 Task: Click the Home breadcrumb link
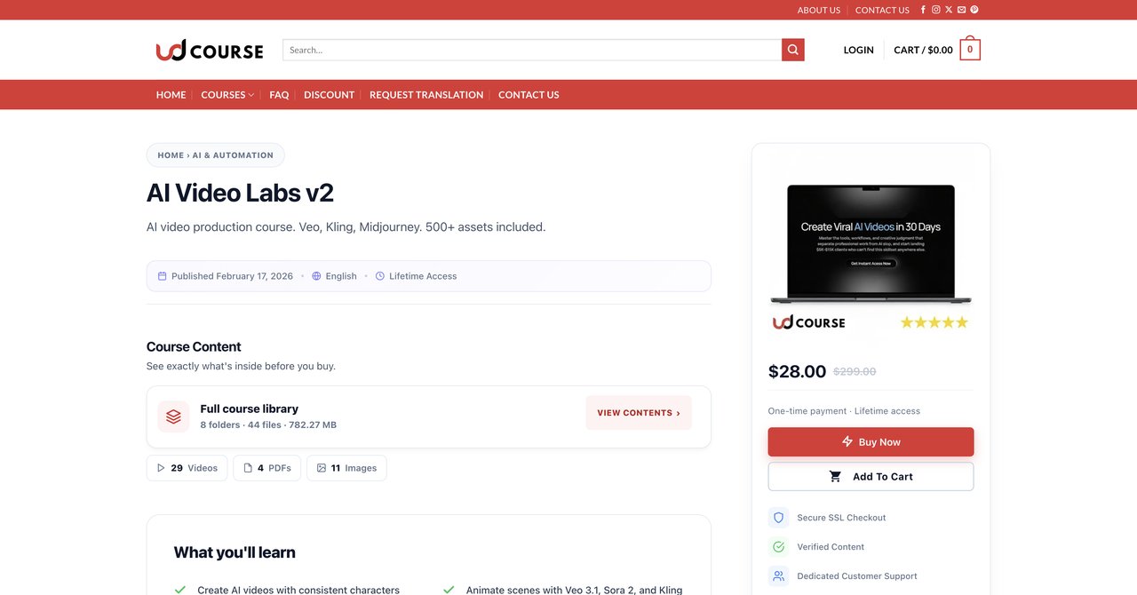171,155
